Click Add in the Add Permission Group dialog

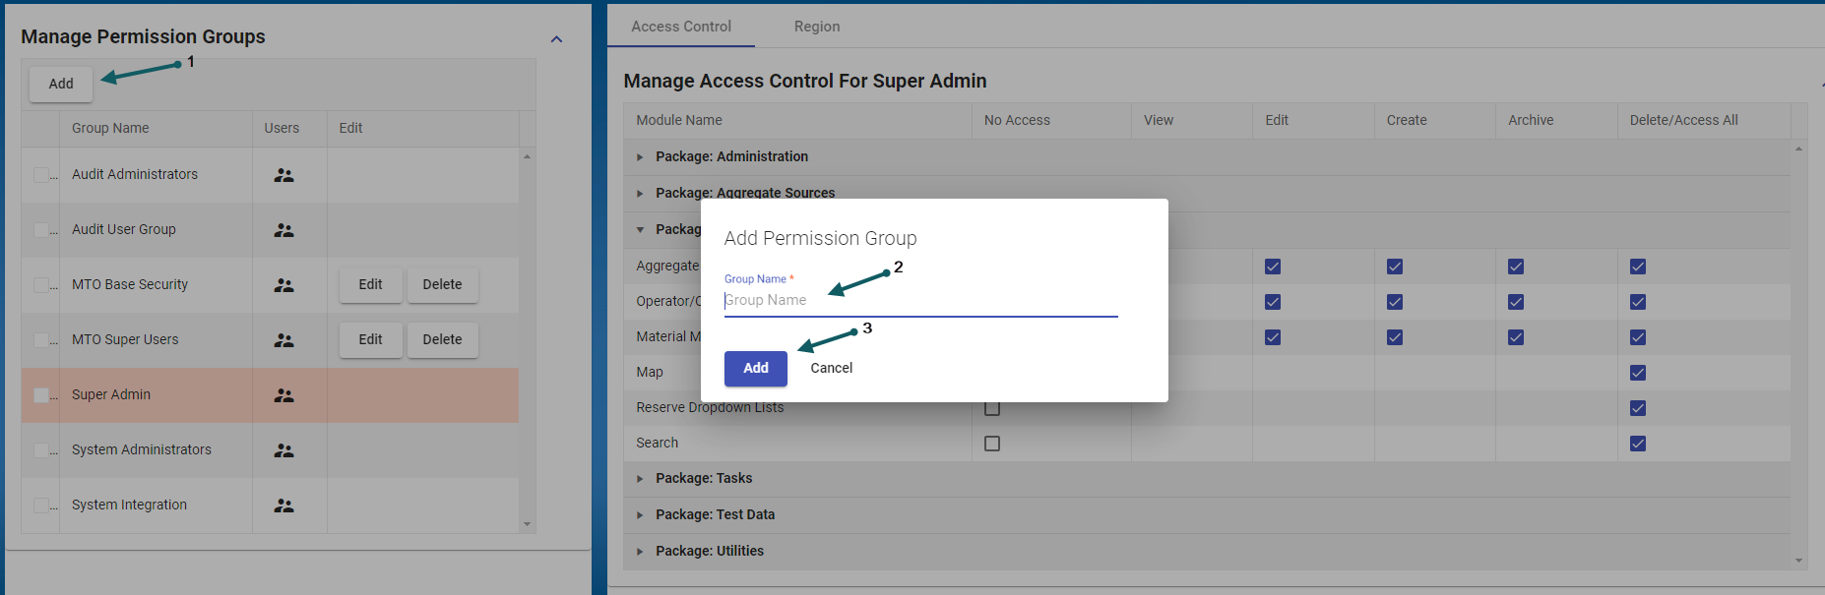pos(755,368)
